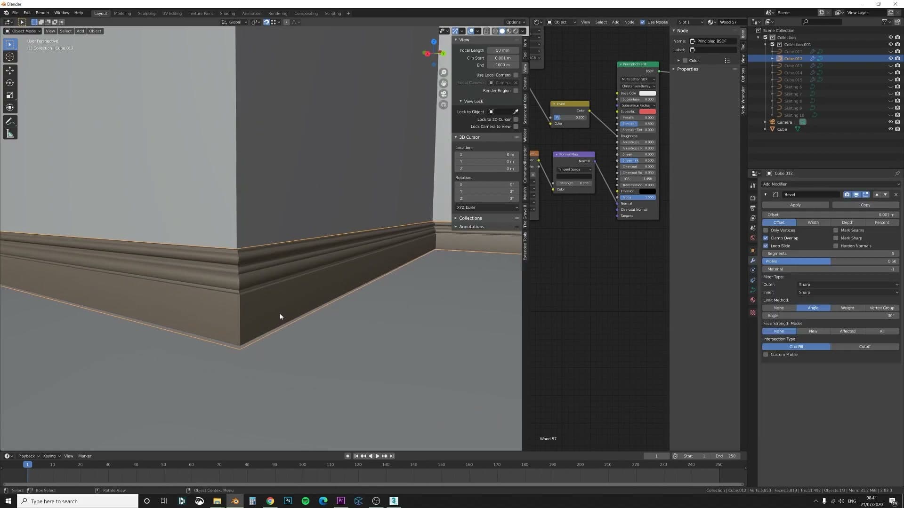
Task: Switch to the UV Editing workspace tab
Action: [172, 14]
